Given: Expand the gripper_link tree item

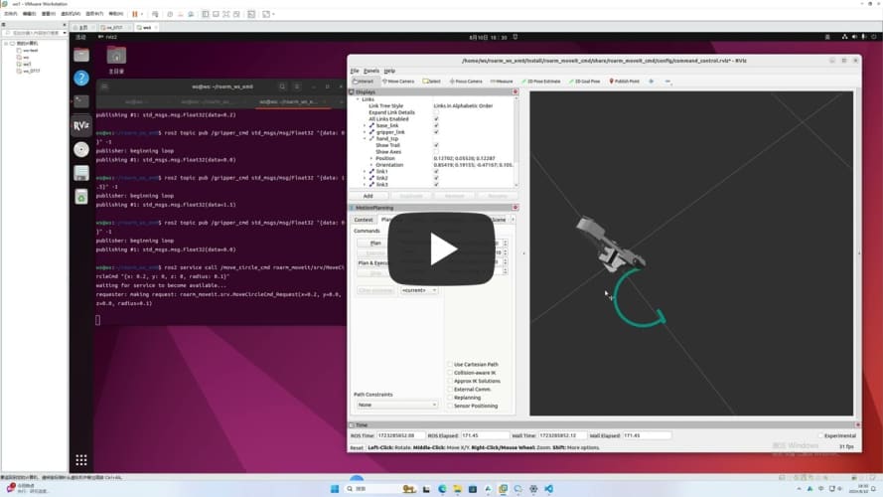Looking at the screenshot, I should click(365, 132).
